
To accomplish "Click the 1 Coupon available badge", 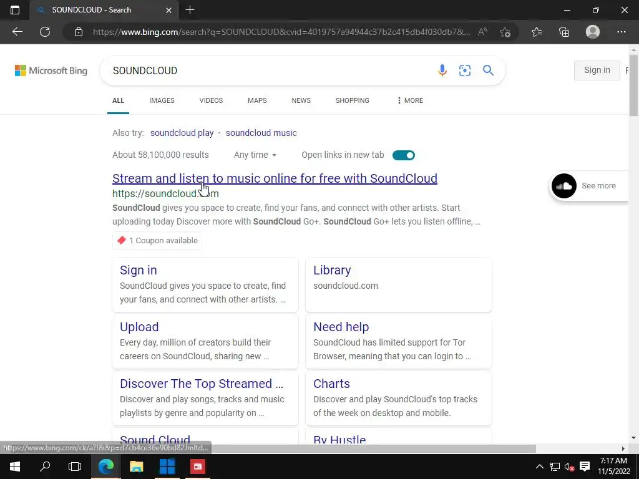I will [157, 240].
